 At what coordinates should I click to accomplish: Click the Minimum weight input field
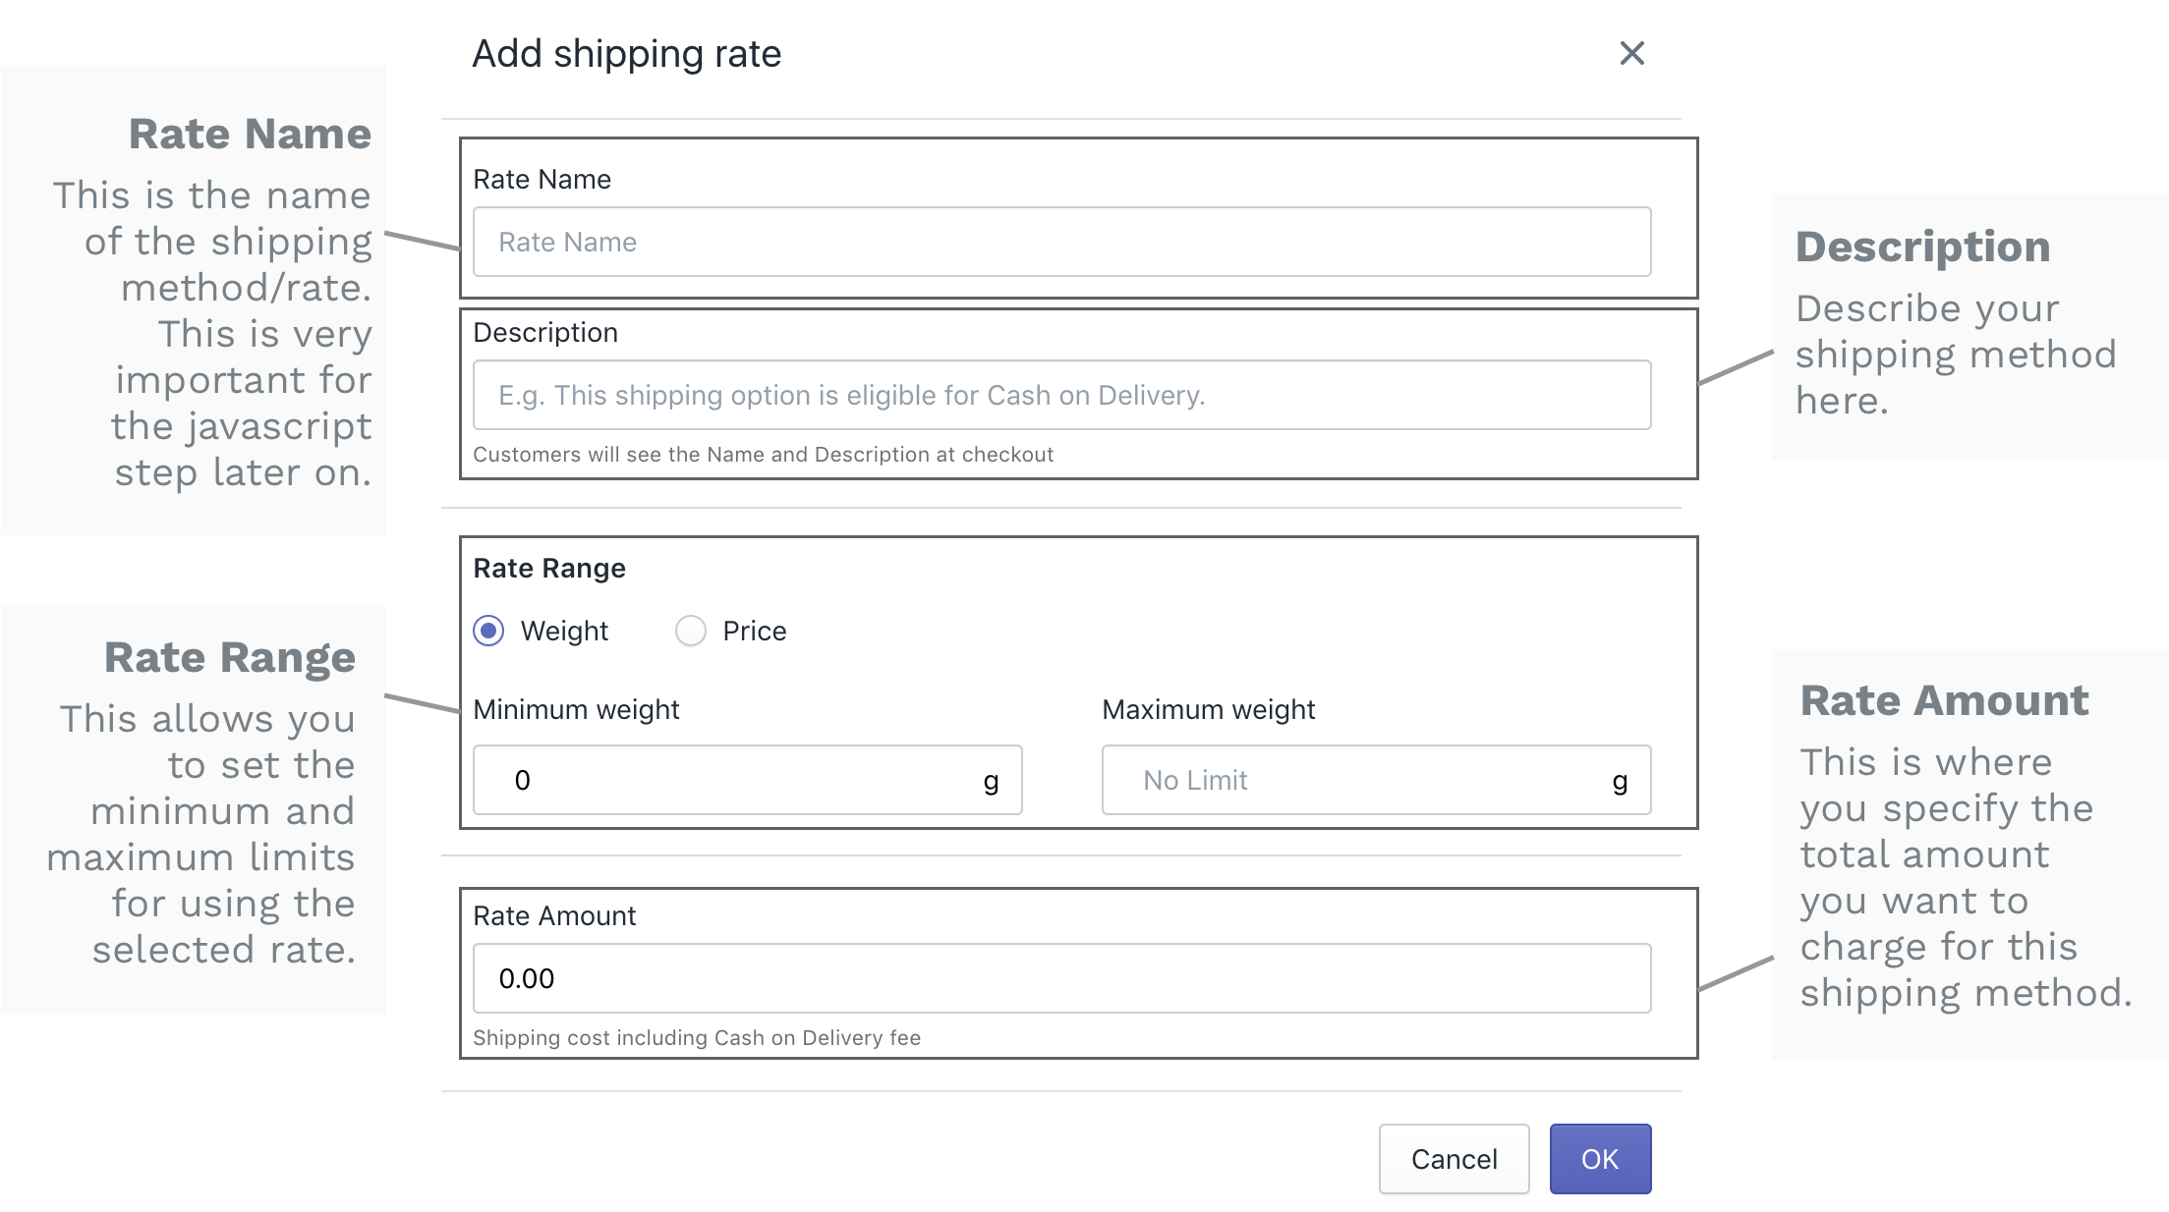(727, 780)
